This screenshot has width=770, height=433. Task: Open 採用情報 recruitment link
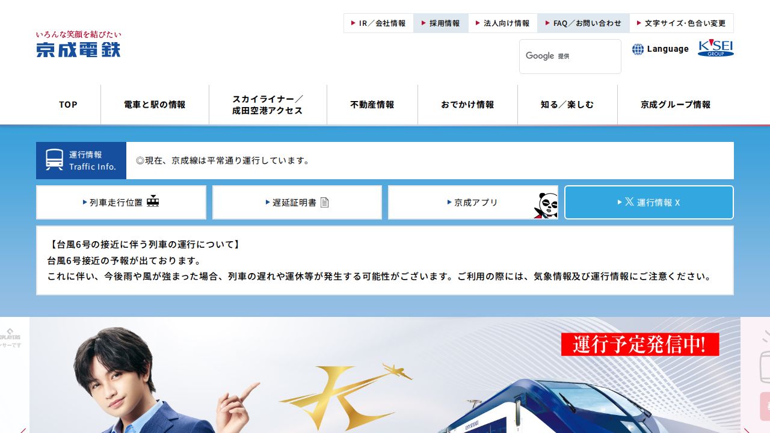pyautogui.click(x=441, y=23)
